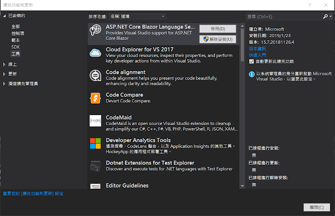The height and width of the screenshot is (216, 335).
Task: Click the Dotnet Extensions for Test Explorer icon
Action: click(x=95, y=166)
